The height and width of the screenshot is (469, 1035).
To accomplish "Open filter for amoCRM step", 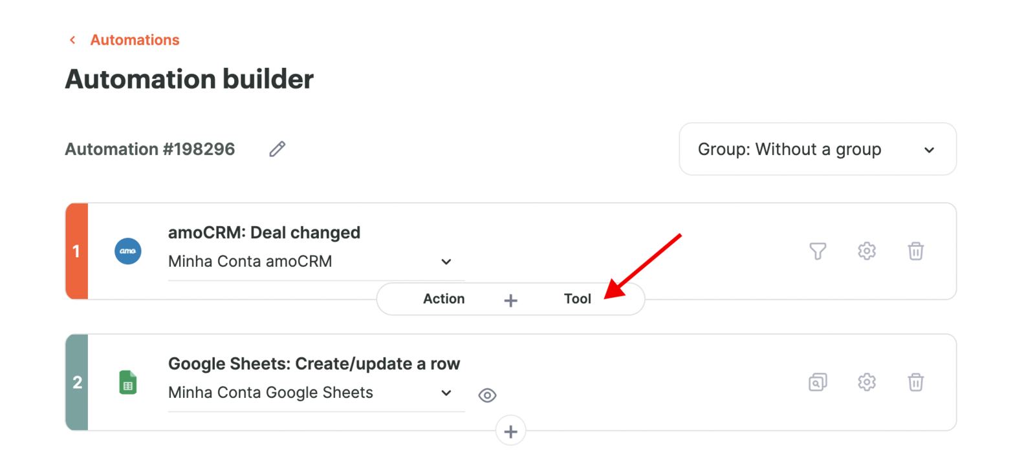I will pos(818,251).
